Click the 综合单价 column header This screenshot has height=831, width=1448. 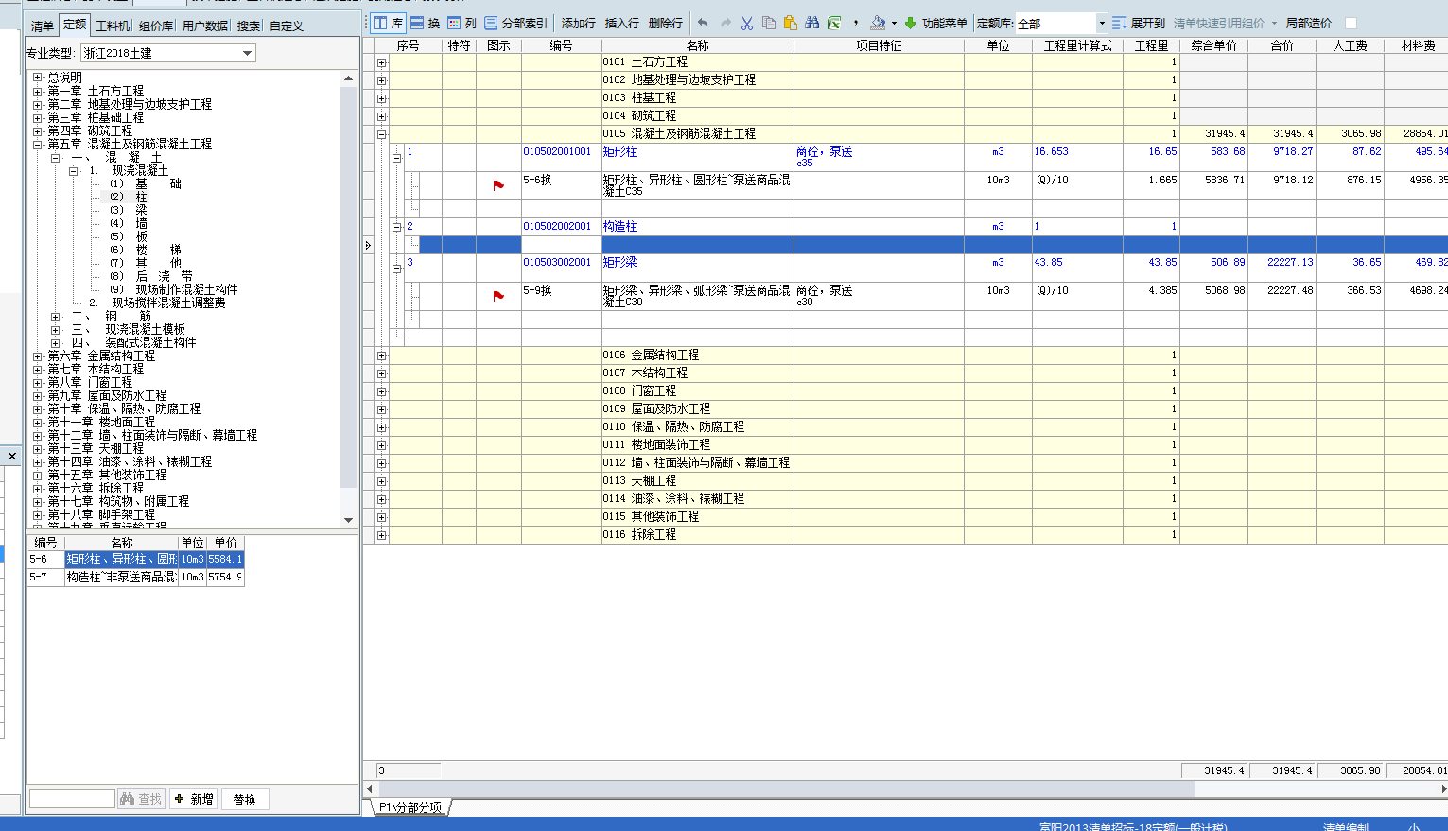point(1213,45)
